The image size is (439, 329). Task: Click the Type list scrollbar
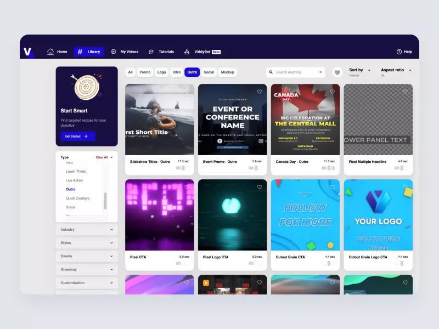point(105,201)
